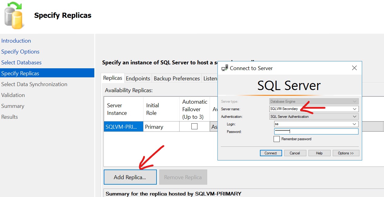The image size is (384, 197).
Task: Close the Connect to Server dialog
Action: pos(354,68)
